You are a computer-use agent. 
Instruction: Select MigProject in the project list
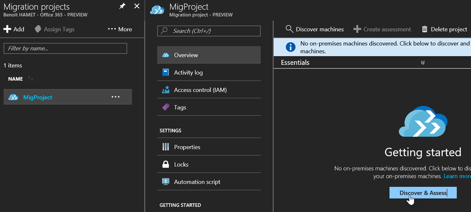(x=38, y=97)
